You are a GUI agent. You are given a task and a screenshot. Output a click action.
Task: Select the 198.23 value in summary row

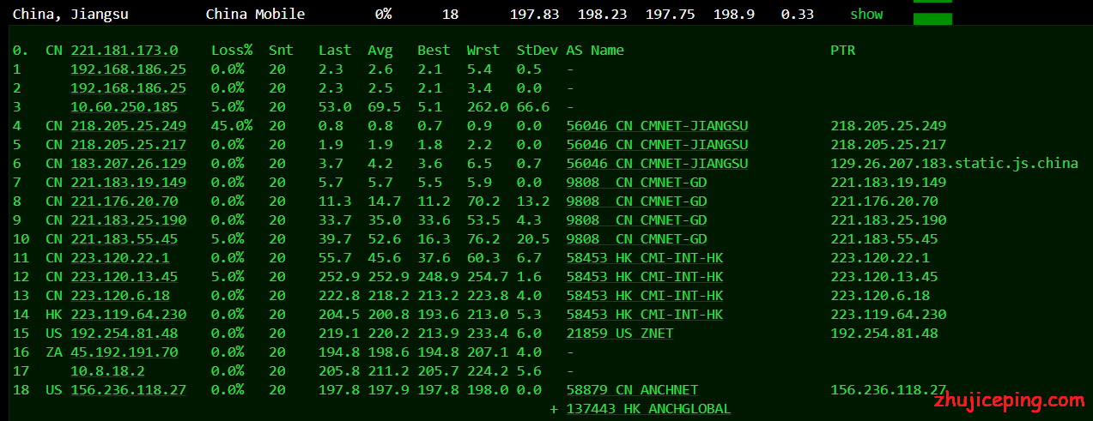[x=602, y=14]
